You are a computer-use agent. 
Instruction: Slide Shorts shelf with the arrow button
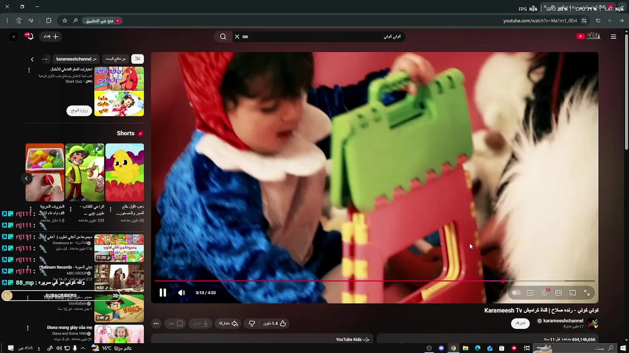point(27,178)
